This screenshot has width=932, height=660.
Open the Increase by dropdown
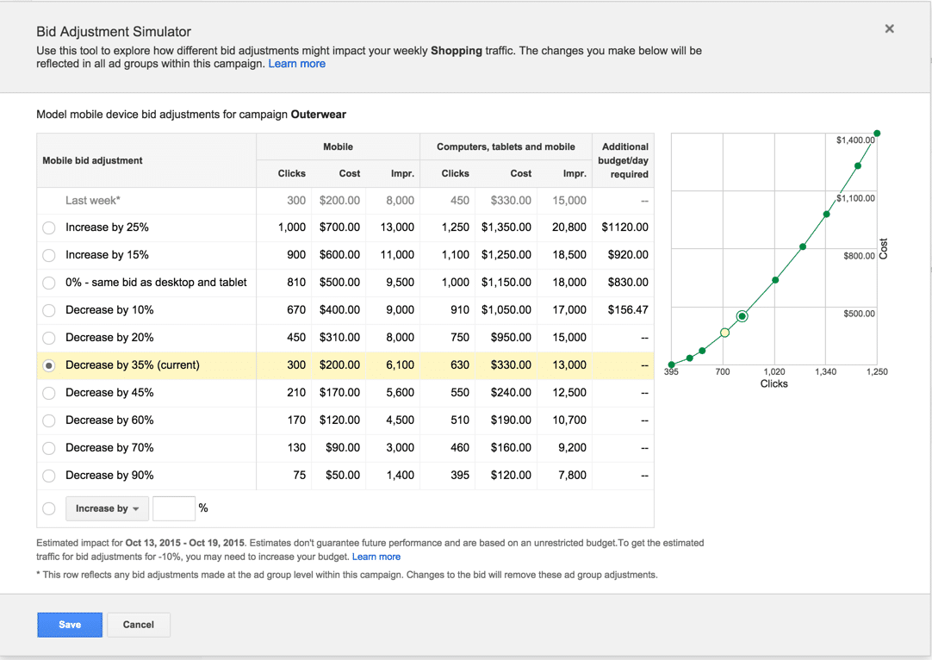click(107, 508)
